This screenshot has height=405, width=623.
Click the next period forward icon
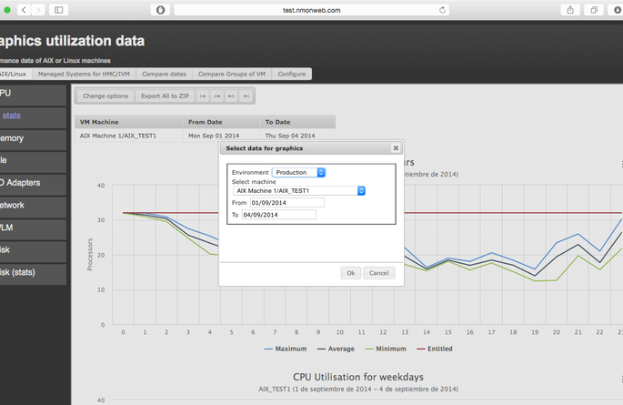tap(231, 96)
